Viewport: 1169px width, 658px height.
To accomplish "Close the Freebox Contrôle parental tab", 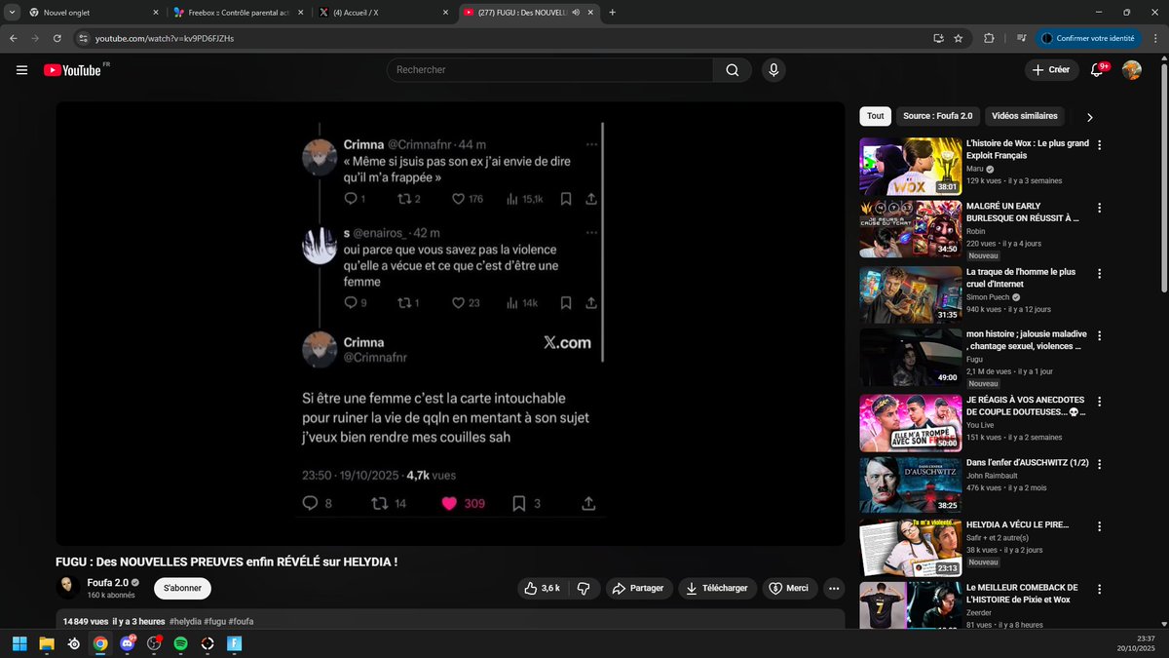I will pyautogui.click(x=301, y=13).
